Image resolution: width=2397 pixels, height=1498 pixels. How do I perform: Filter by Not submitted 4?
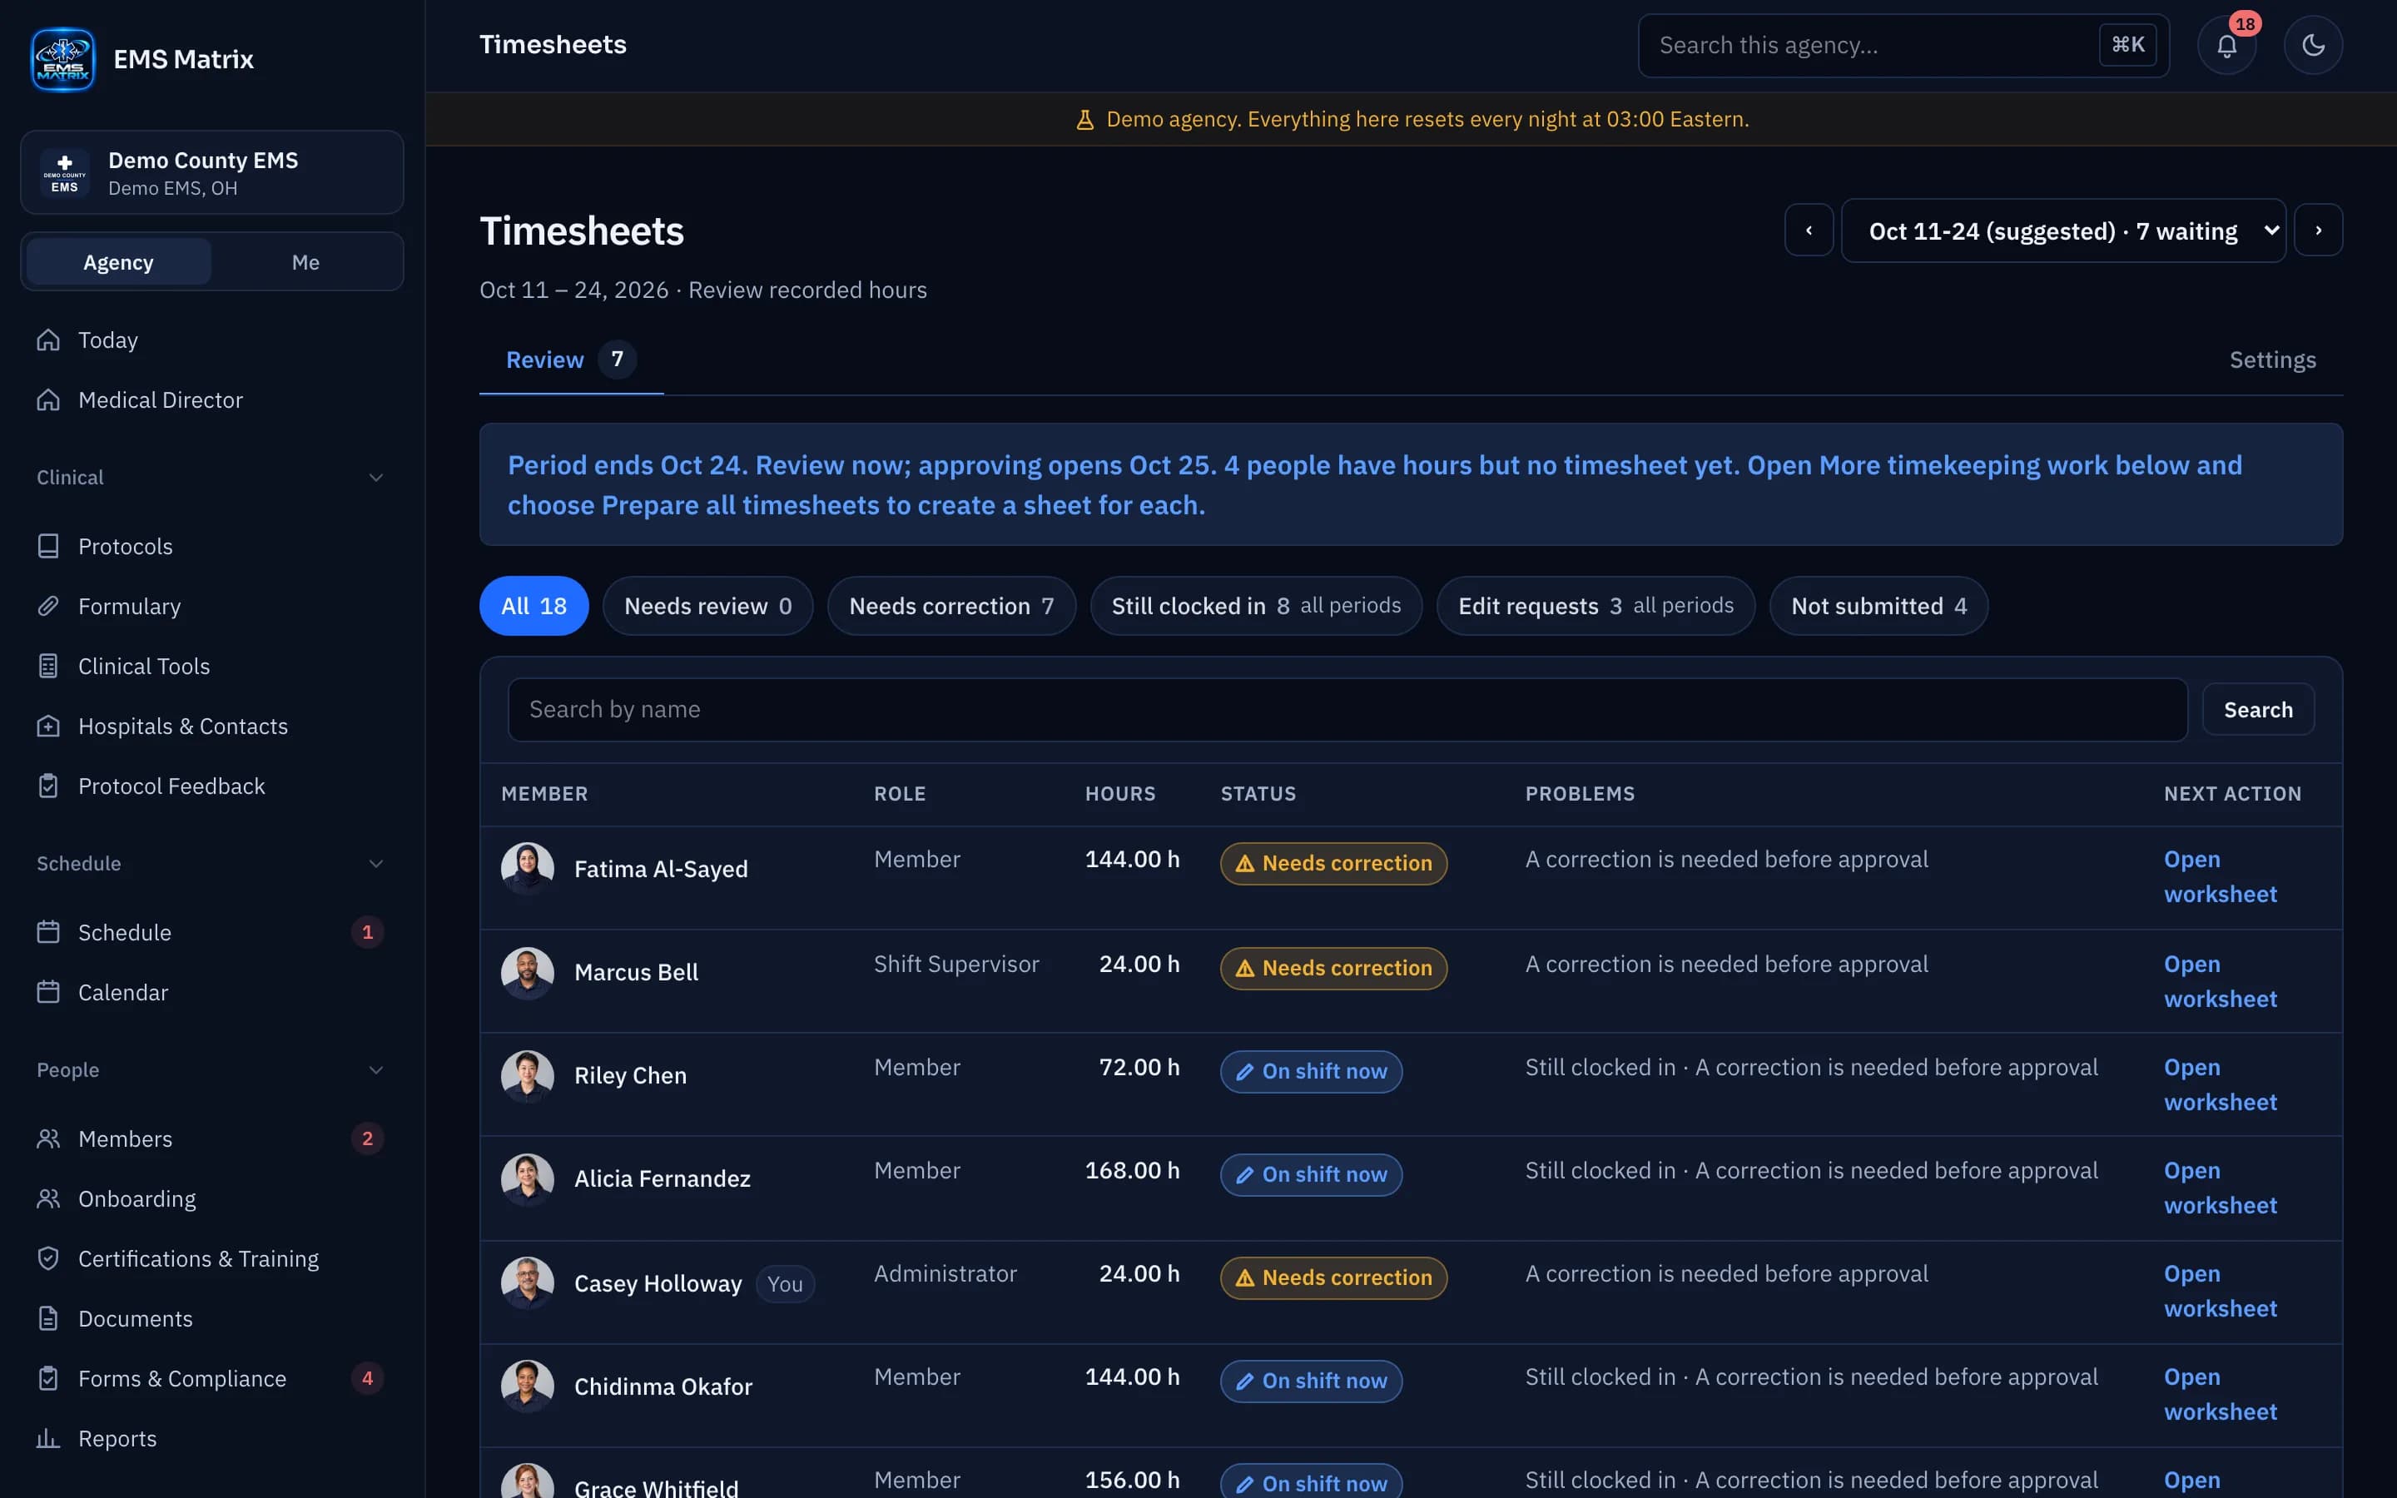point(1879,605)
